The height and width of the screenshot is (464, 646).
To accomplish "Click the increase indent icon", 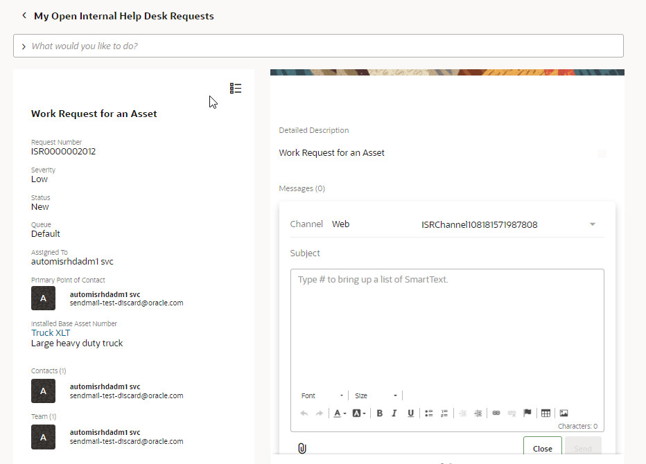I will (478, 413).
